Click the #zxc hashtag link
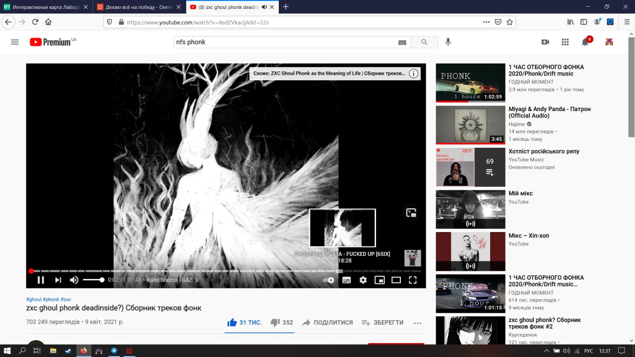This screenshot has width=635, height=357. point(66,299)
